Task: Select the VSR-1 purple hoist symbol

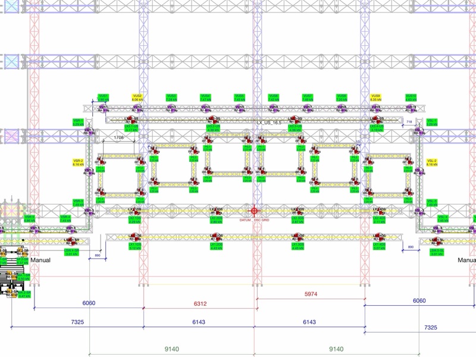Action: pos(89,131)
